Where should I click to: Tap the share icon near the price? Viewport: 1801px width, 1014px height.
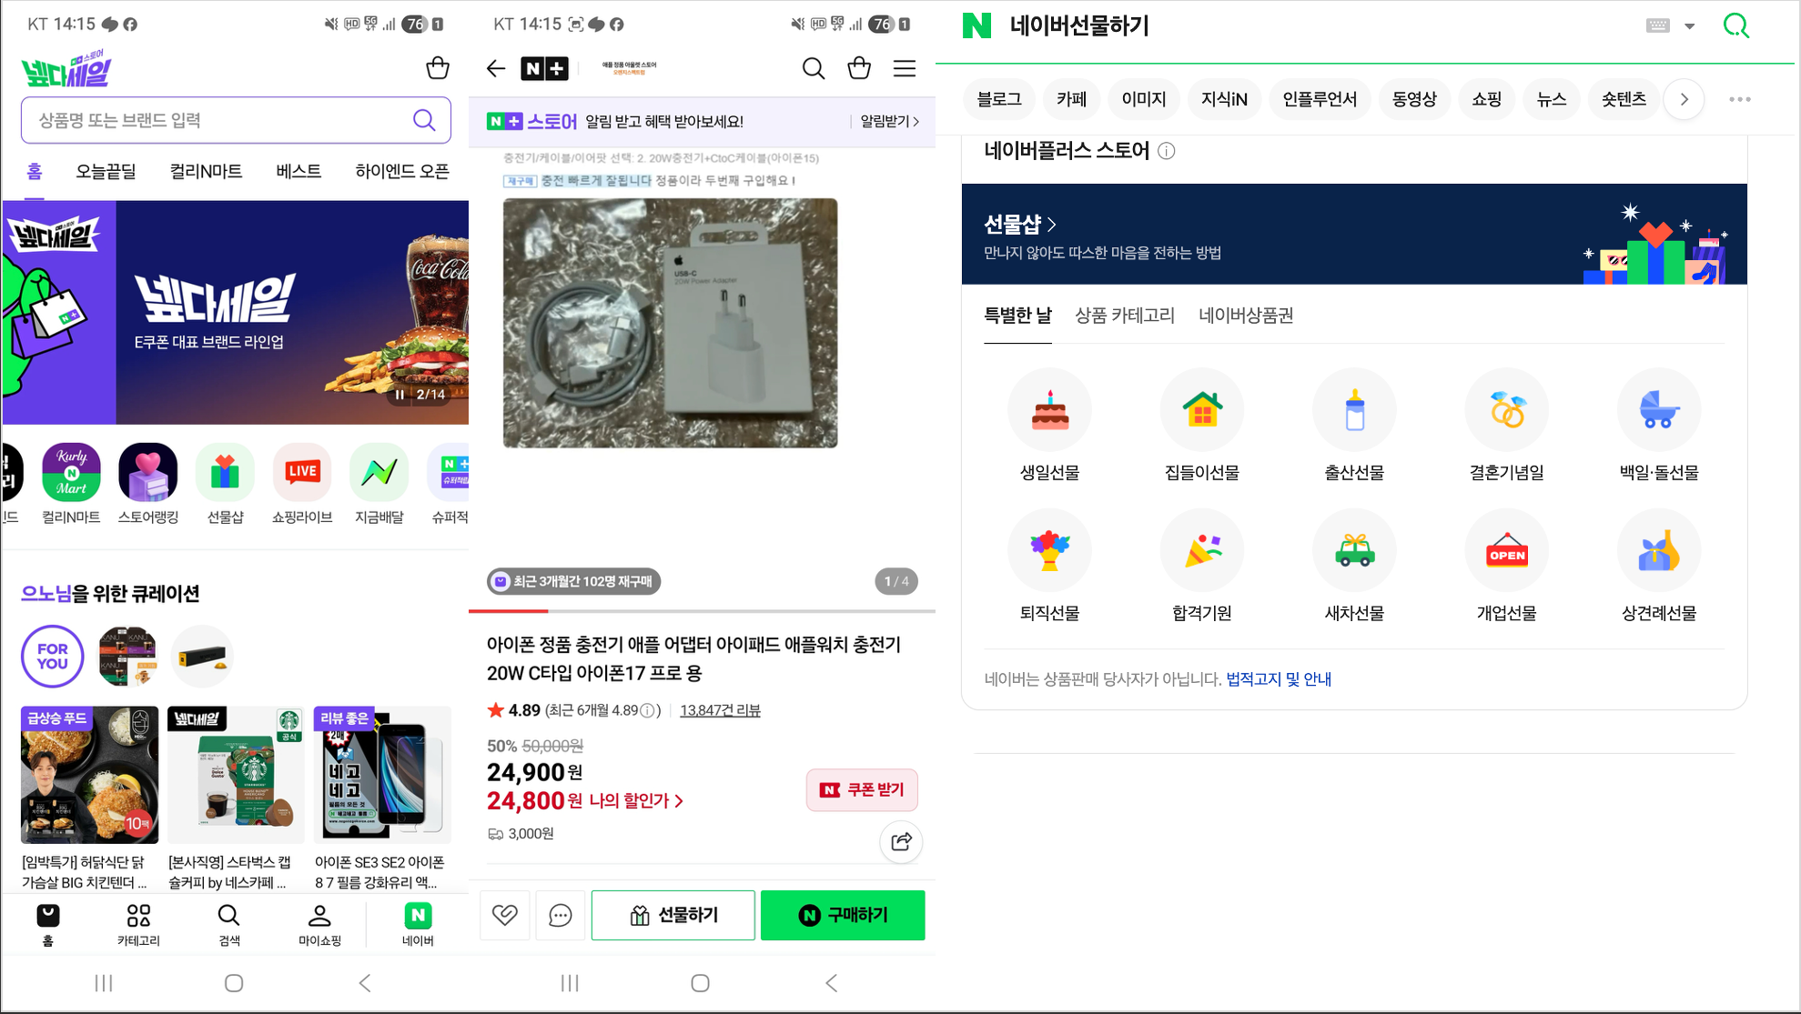[x=901, y=842]
